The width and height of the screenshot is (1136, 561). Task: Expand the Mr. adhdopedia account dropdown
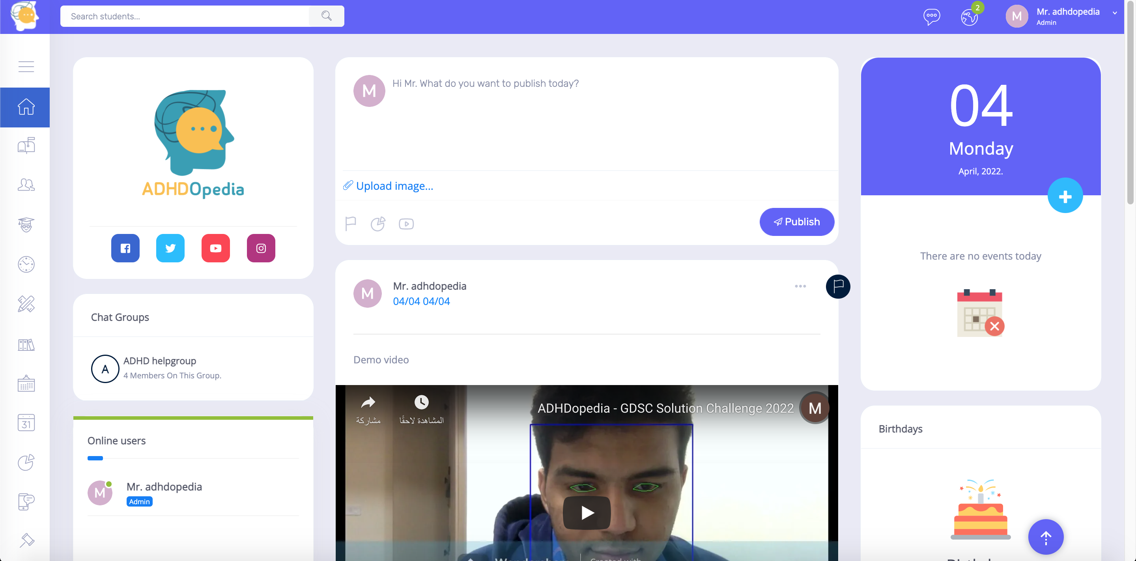(1114, 13)
